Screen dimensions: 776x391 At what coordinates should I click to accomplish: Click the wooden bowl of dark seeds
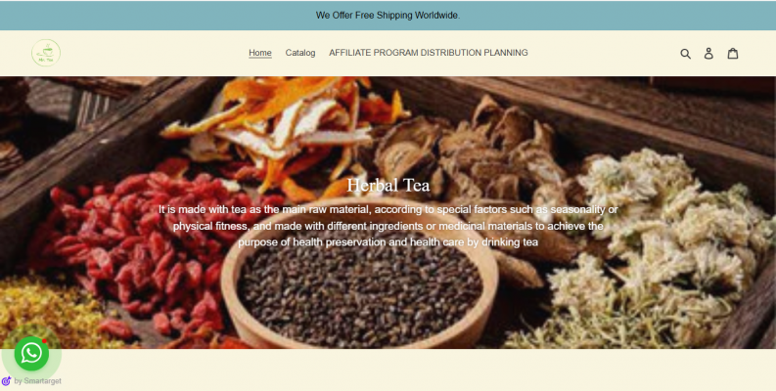coord(360,286)
